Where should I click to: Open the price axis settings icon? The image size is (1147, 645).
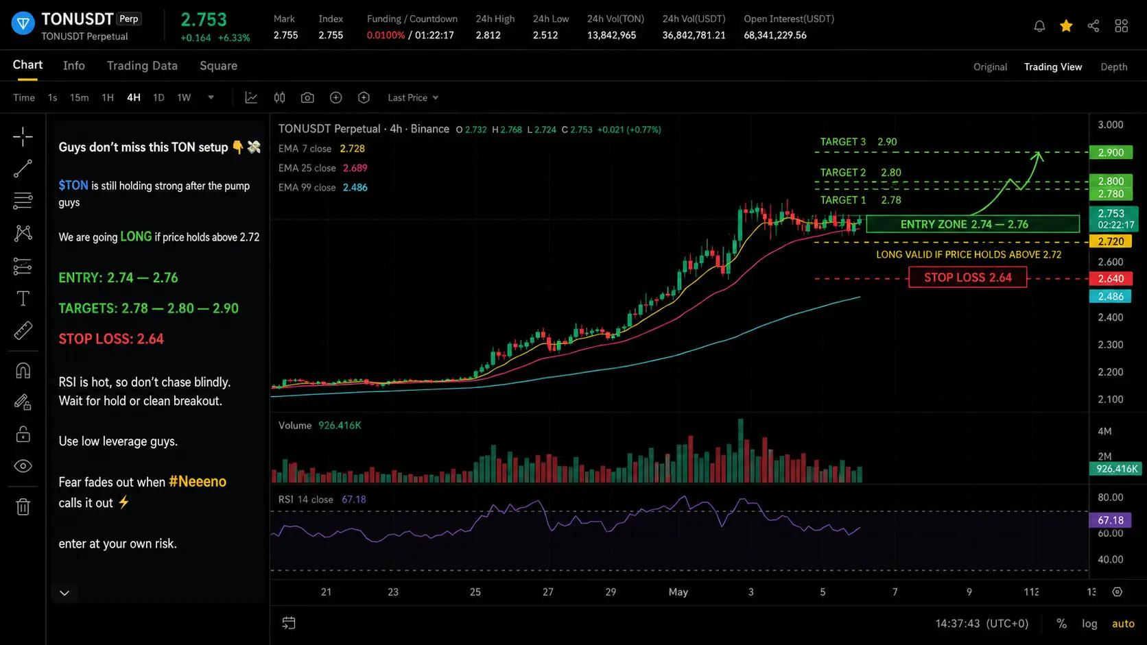(1118, 592)
